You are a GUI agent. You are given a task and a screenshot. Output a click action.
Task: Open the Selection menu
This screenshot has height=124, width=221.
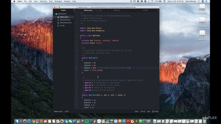point(43,1)
